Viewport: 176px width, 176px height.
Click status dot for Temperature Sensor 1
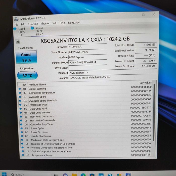23,155
